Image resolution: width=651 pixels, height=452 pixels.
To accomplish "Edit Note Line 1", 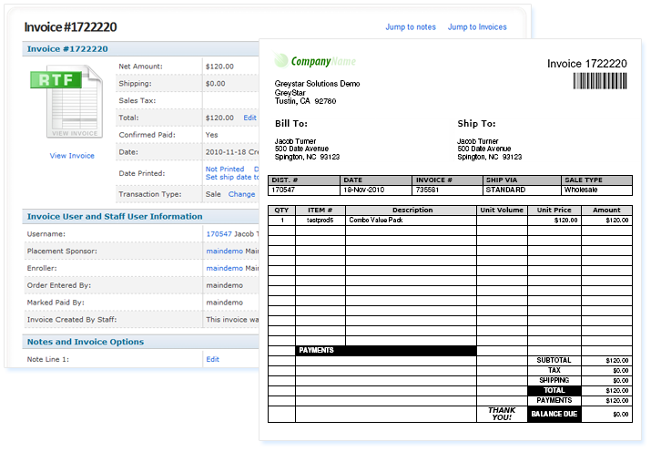I will (x=212, y=359).
